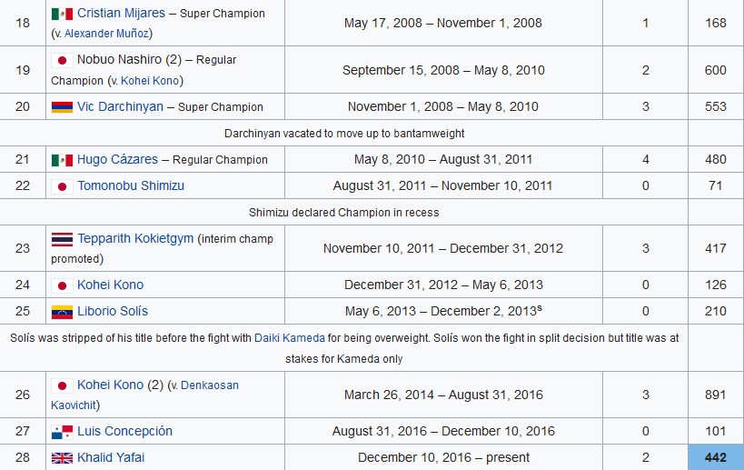This screenshot has height=470, width=744.
Task: Click the Japan flag next to Nobuo Nashiro
Action: [x=62, y=60]
